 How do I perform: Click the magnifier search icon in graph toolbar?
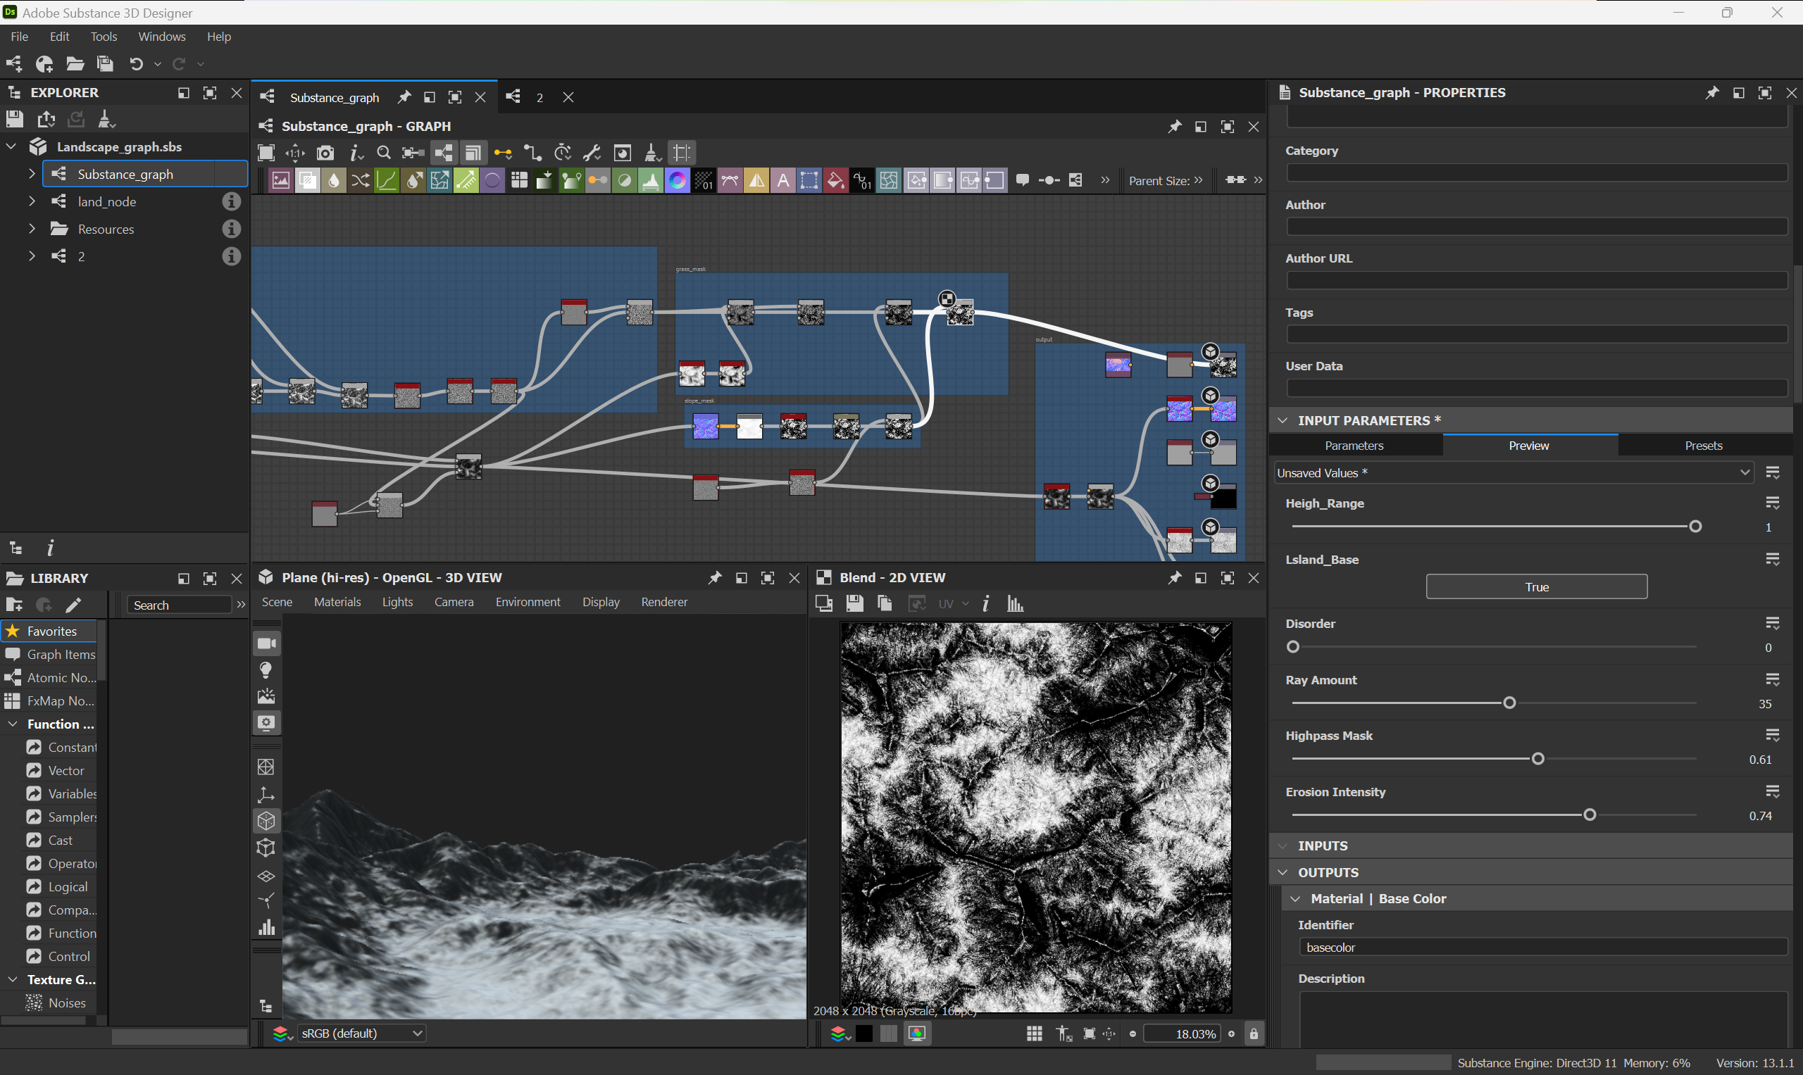(x=384, y=153)
